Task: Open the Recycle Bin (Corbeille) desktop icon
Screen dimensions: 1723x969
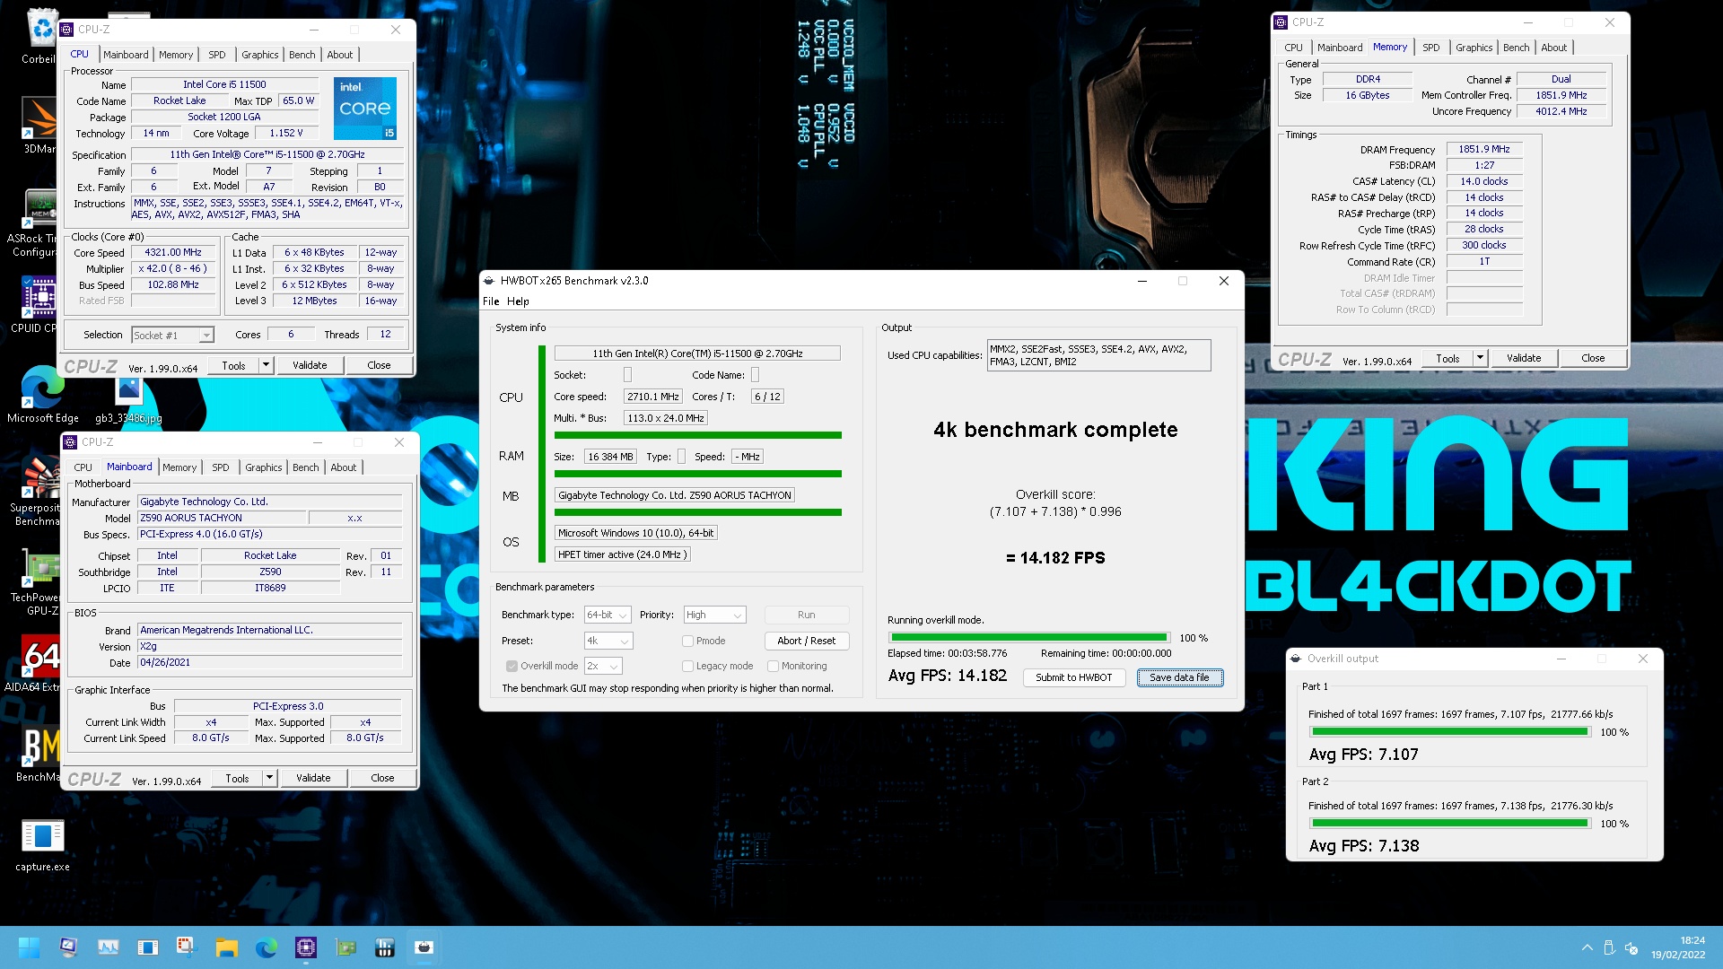Action: [x=41, y=36]
